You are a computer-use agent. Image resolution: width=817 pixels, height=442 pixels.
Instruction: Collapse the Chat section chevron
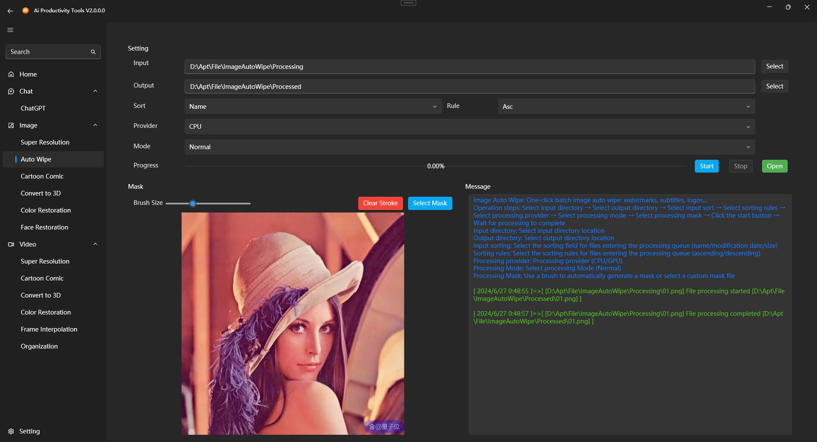pos(95,91)
